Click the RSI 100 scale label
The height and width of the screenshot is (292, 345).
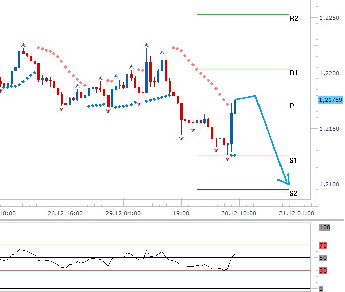[324, 227]
